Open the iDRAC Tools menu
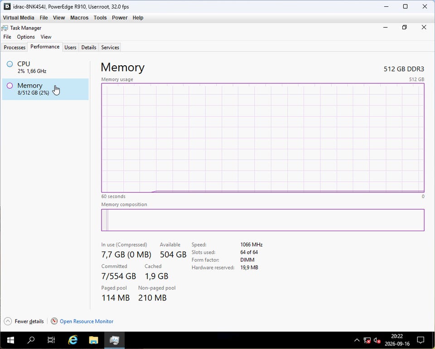The image size is (435, 349). click(x=100, y=18)
